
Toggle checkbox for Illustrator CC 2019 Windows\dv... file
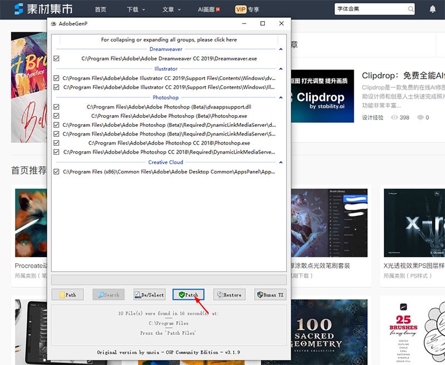pyautogui.click(x=57, y=78)
